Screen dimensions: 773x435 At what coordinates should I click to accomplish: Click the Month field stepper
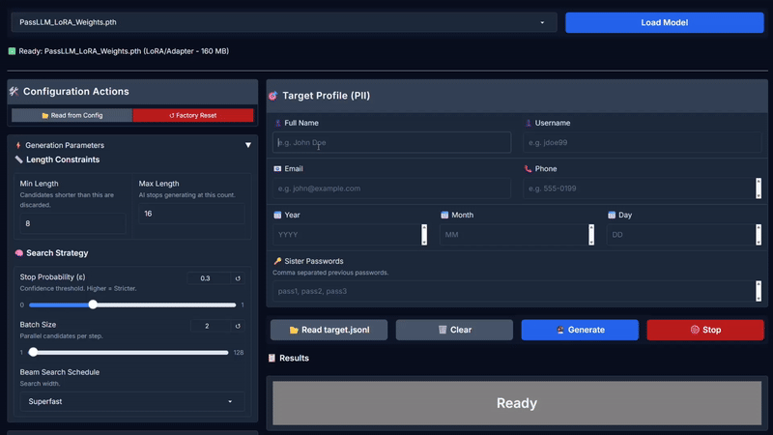[591, 235]
